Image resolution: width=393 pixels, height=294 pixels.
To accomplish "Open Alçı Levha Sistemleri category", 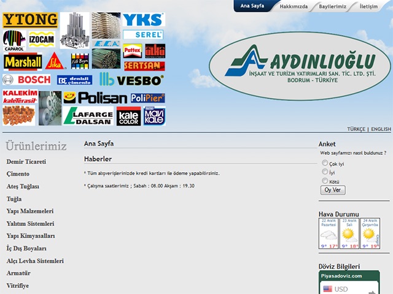I will click(x=35, y=261).
